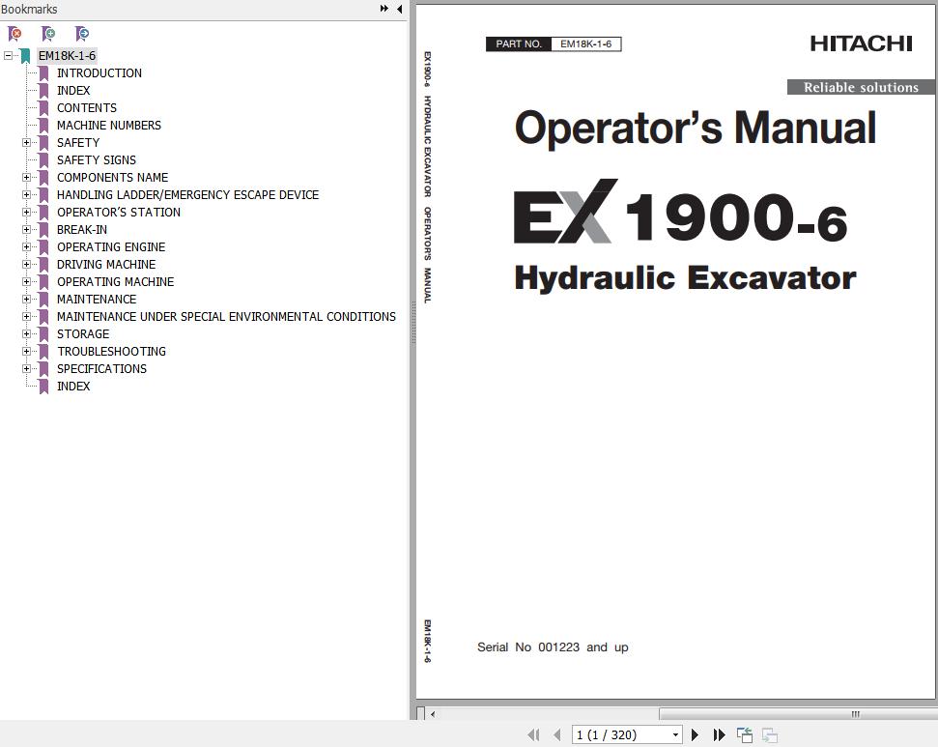Open the SAFETY SIGNS bookmark
The image size is (938, 747).
click(x=97, y=159)
